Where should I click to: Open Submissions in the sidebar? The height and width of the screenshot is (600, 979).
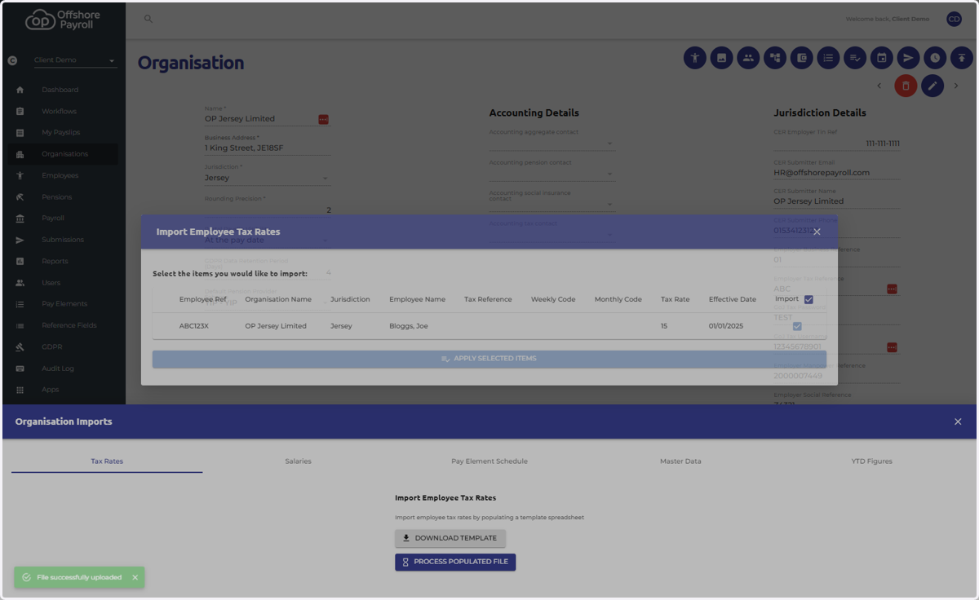(63, 240)
